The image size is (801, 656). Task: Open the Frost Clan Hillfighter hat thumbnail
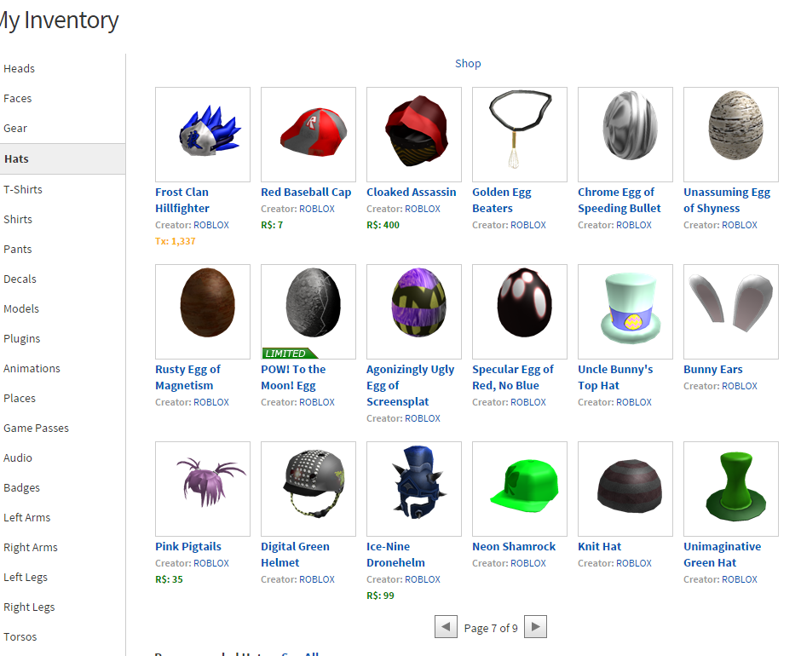click(203, 135)
